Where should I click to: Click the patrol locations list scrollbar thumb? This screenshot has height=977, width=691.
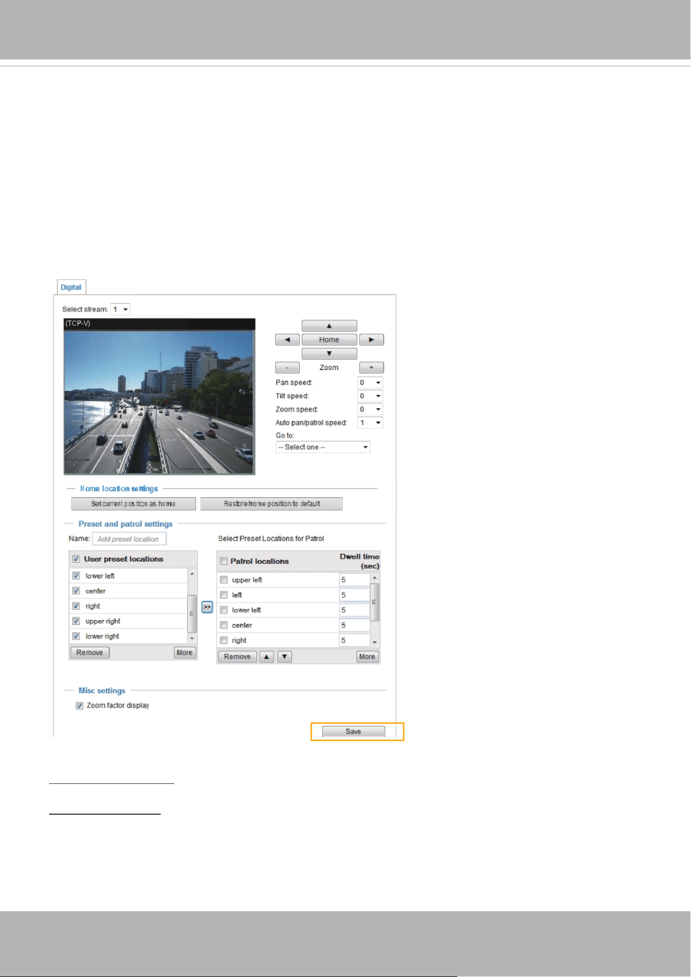[375, 602]
